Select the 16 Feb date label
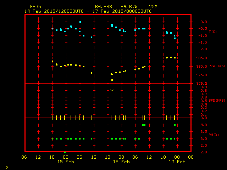The width and height of the screenshot is (227, 170). point(121,161)
